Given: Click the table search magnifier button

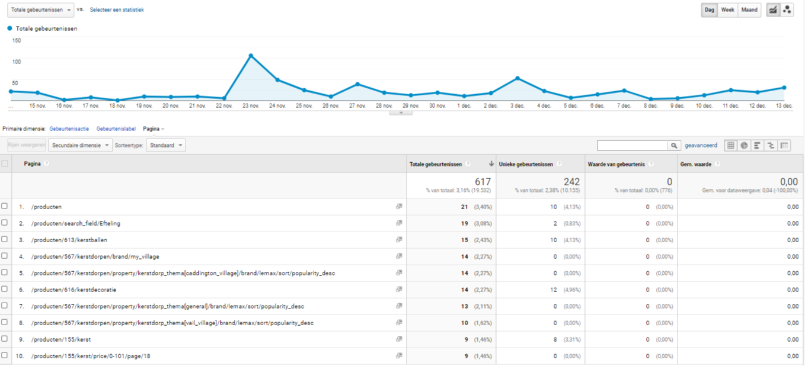Looking at the screenshot, I should (x=674, y=146).
